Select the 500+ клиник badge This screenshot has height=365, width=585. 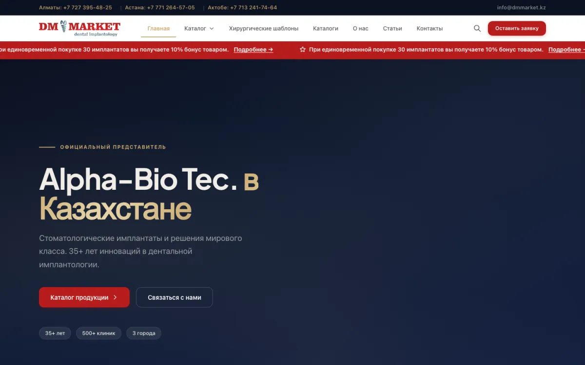tap(98, 333)
